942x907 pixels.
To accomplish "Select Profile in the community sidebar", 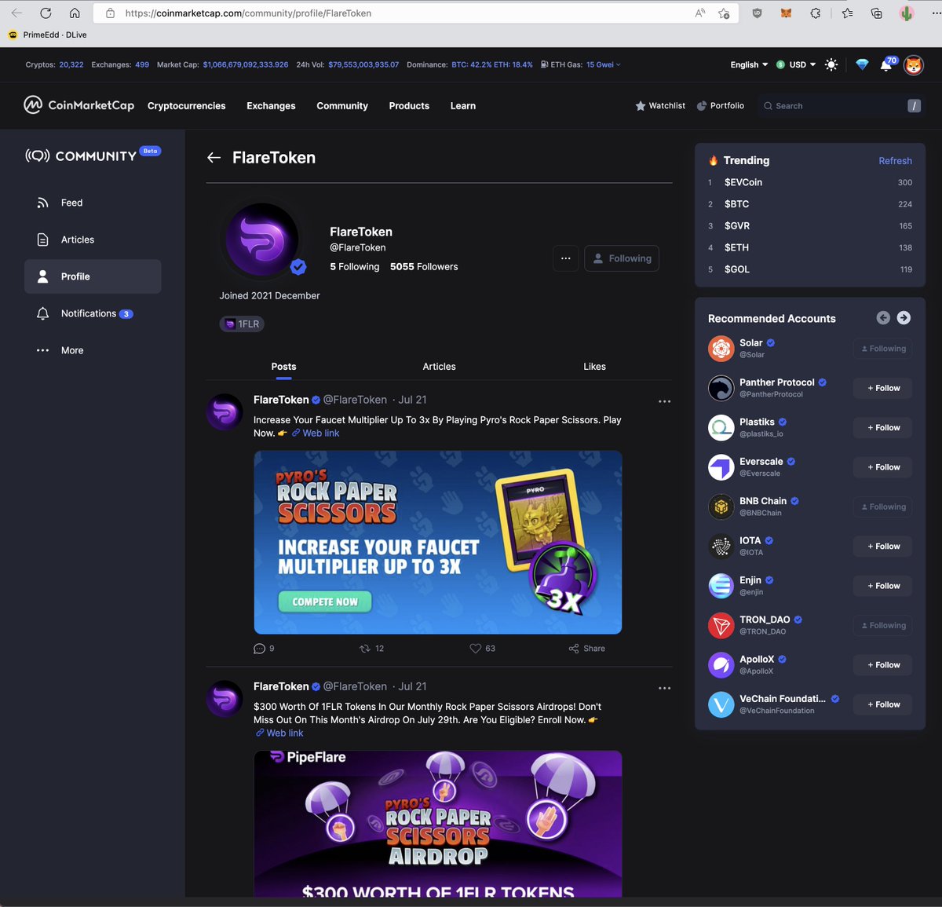I will [x=93, y=276].
